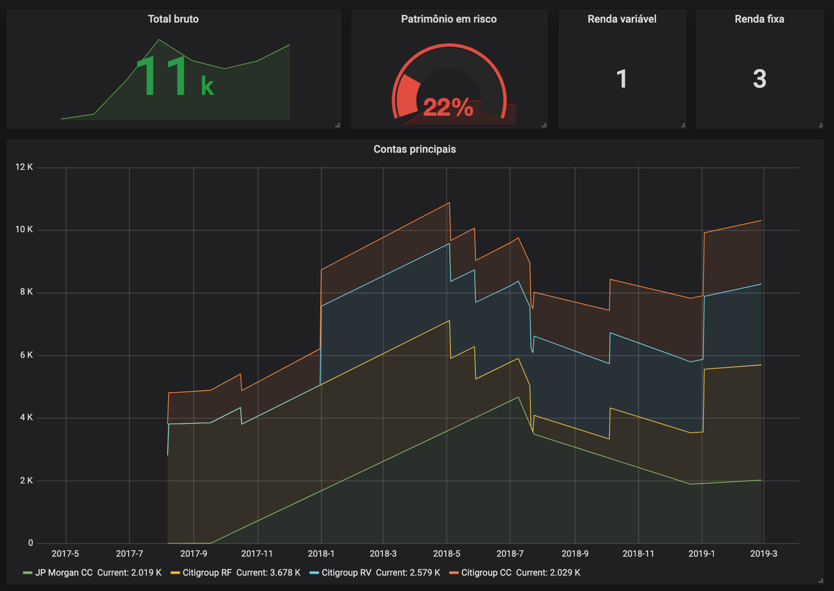Open color picker for JP Morgan CC swatch
Viewport: 834px width, 591px height.
[x=28, y=573]
